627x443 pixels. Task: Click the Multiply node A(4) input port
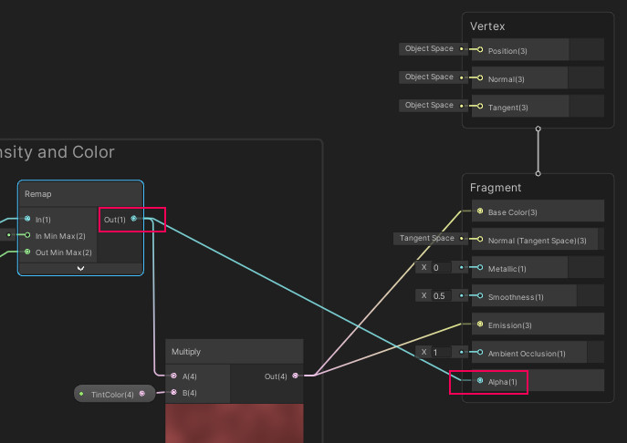coord(173,376)
